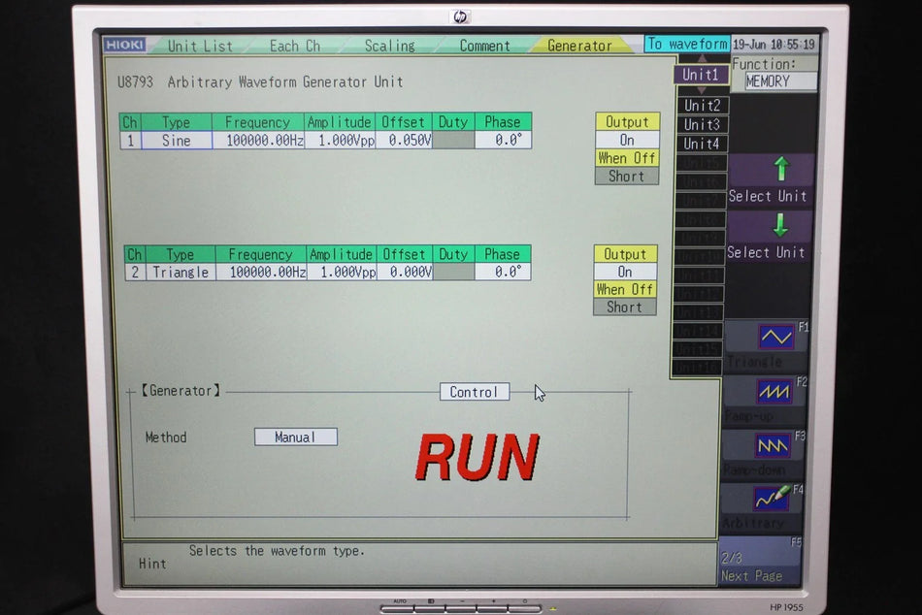
Task: Open channel 1 Type Sine selector
Action: 177,141
